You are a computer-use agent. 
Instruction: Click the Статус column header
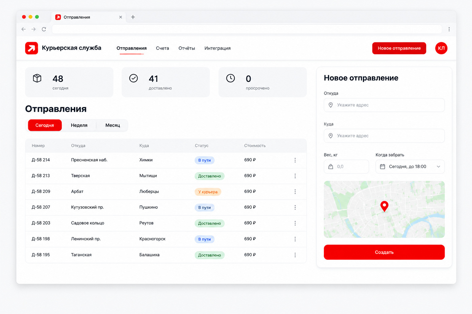pos(202,146)
